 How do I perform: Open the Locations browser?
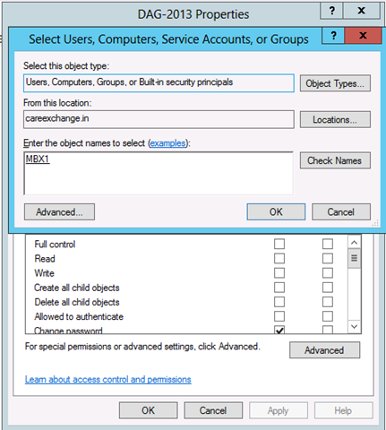(335, 120)
